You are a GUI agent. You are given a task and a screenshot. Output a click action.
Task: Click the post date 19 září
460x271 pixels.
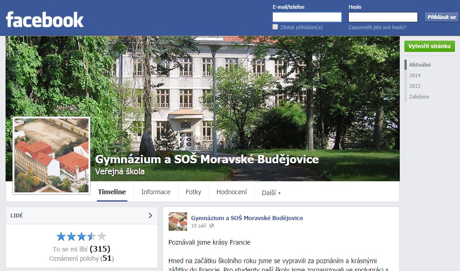click(x=199, y=226)
